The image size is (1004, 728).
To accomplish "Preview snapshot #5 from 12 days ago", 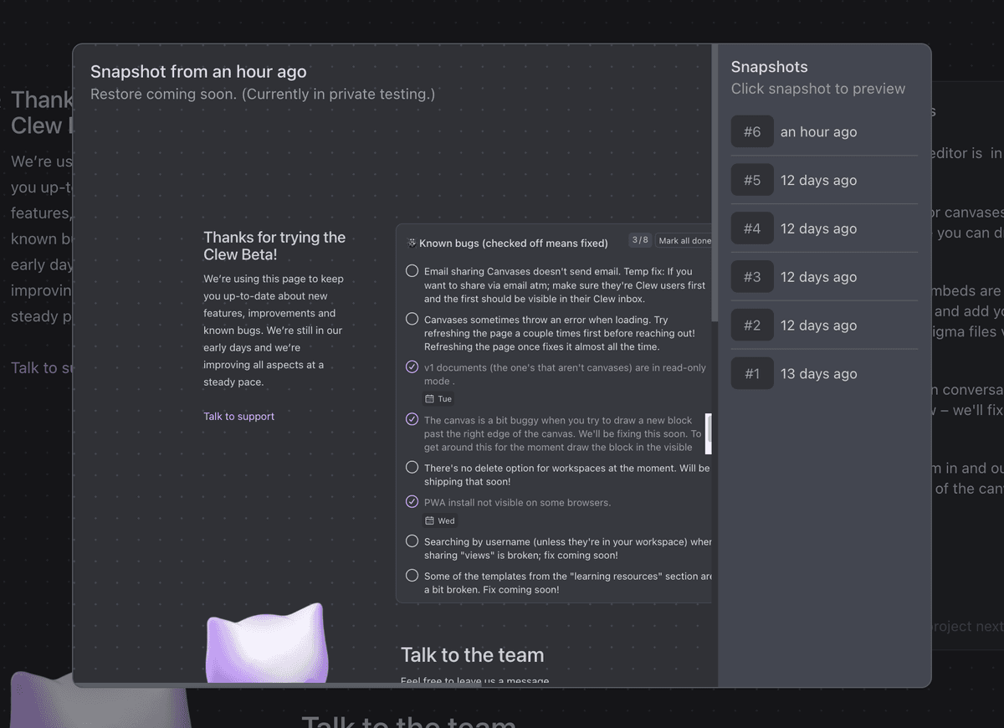I will point(824,180).
